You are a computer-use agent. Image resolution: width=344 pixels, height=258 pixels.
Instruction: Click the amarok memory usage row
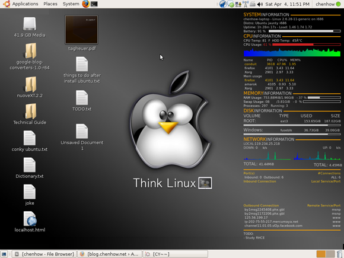click(x=270, y=84)
